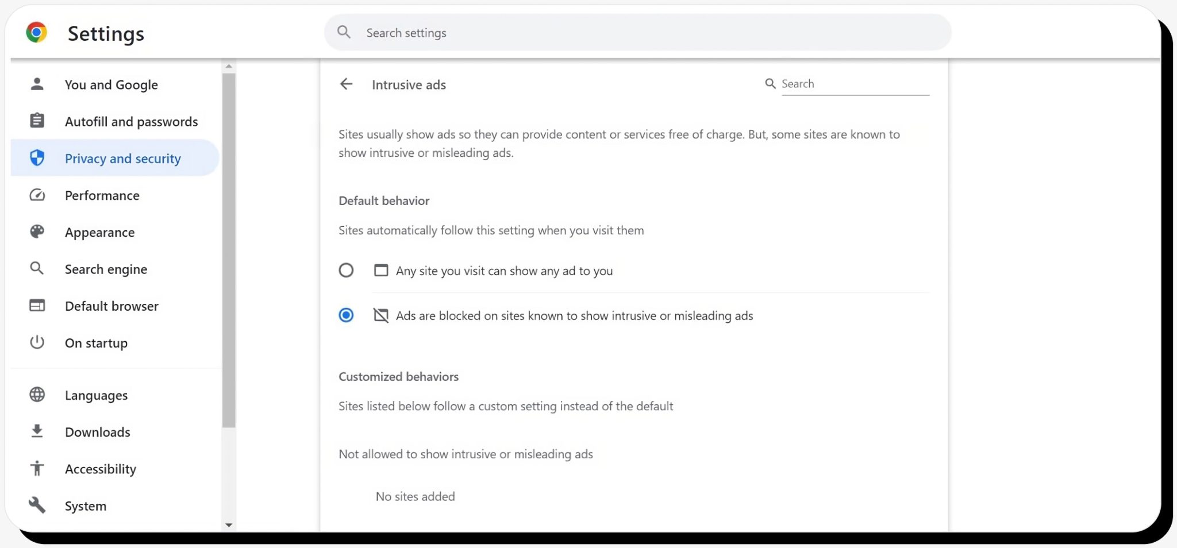Enable the Accessibility settings option
This screenshot has width=1177, height=548.
pyautogui.click(x=101, y=469)
